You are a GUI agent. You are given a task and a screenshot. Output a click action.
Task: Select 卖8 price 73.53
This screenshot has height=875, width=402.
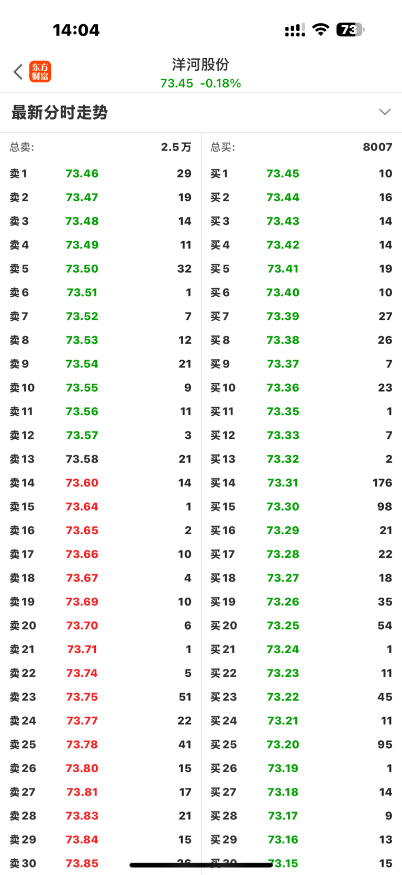tap(82, 340)
